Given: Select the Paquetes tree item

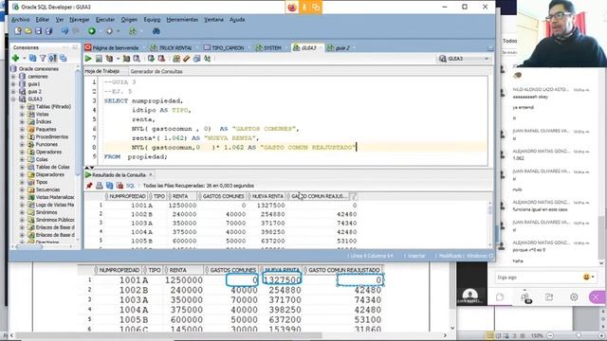Looking at the screenshot, I should click(46, 129).
